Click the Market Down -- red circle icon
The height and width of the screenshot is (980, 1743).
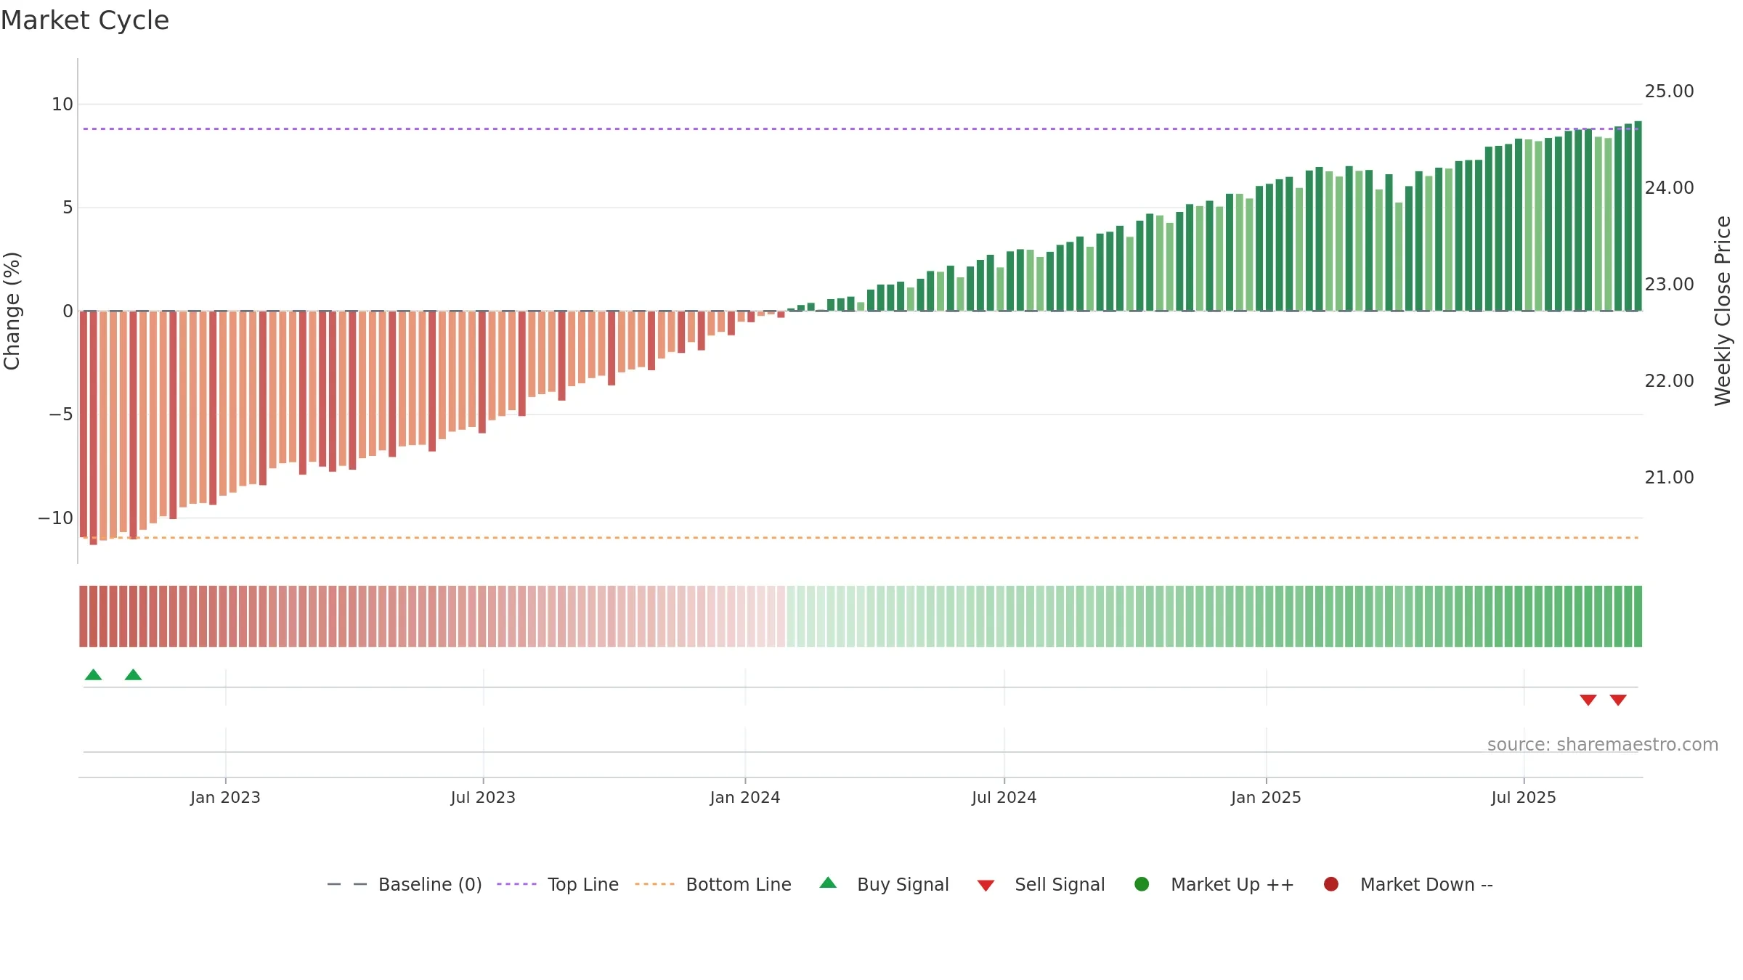click(x=1331, y=884)
